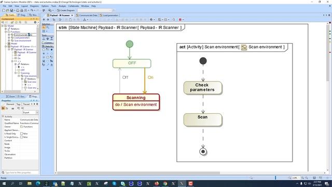Image resolution: width=332 pixels, height=187 pixels.
Task: Open the Edit menu
Action: pyautogui.click(x=10, y=6)
